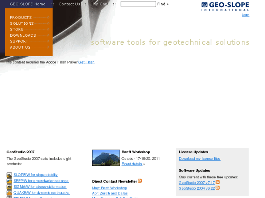Click the License Updates heading

pos(194,152)
